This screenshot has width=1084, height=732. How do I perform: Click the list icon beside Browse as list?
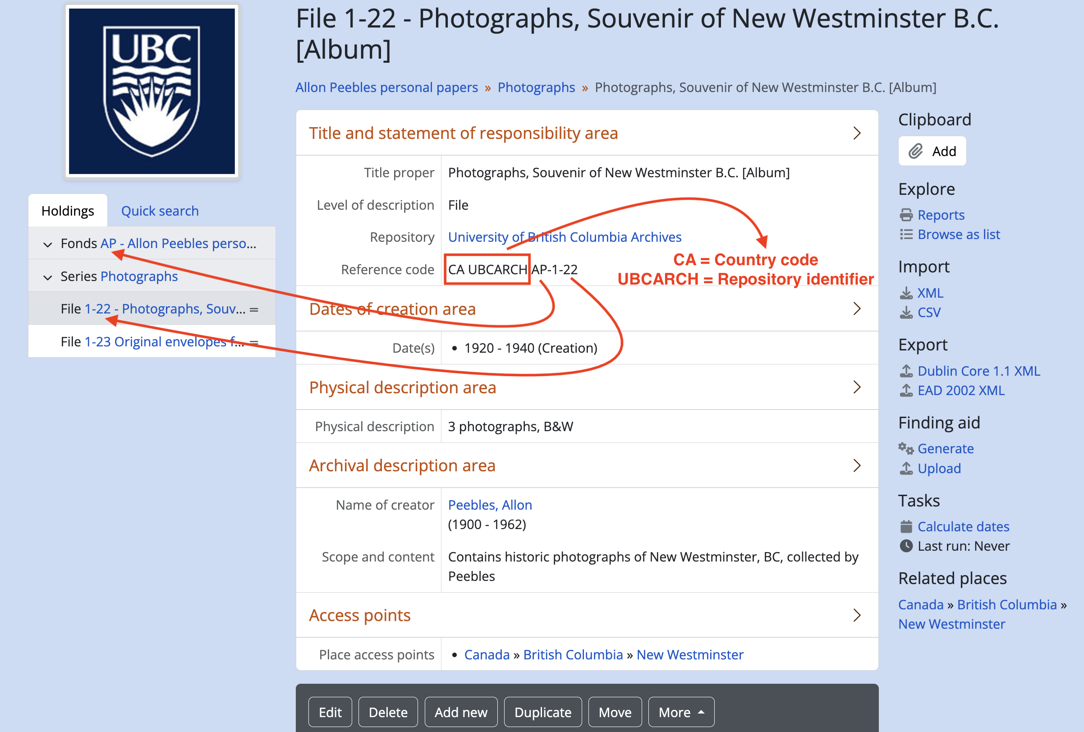(906, 235)
